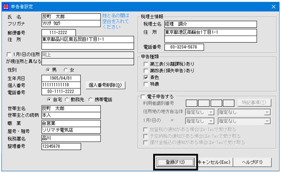Screen dimensions: 281x173
Task: Click third 利用者識別番号 box
Action: pyautogui.click(x=216, y=103)
